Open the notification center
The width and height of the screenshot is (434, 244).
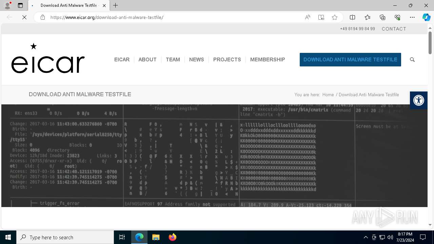(x=423, y=237)
